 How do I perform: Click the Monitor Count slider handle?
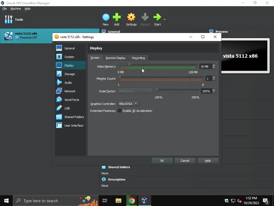(120, 77)
